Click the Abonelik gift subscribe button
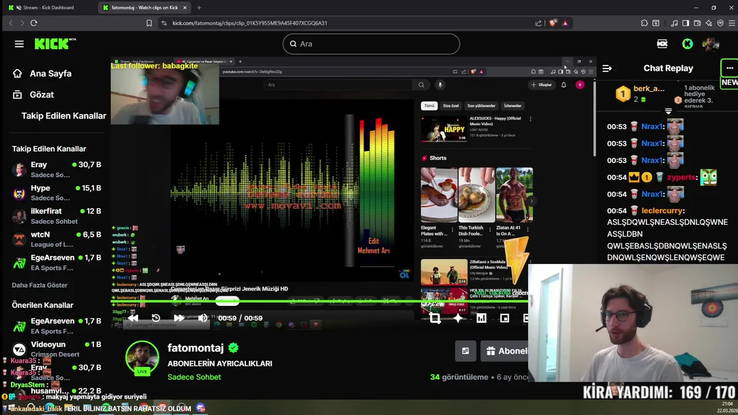This screenshot has width=738, height=415. [x=505, y=350]
